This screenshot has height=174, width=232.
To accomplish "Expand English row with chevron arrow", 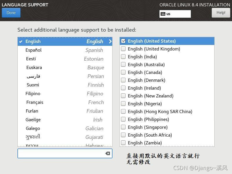I will click(x=110, y=41).
